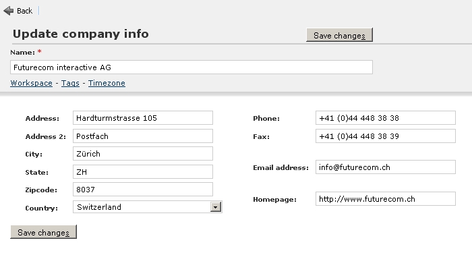Click the Fax number input field
This screenshot has height=253, width=472.
(x=385, y=136)
